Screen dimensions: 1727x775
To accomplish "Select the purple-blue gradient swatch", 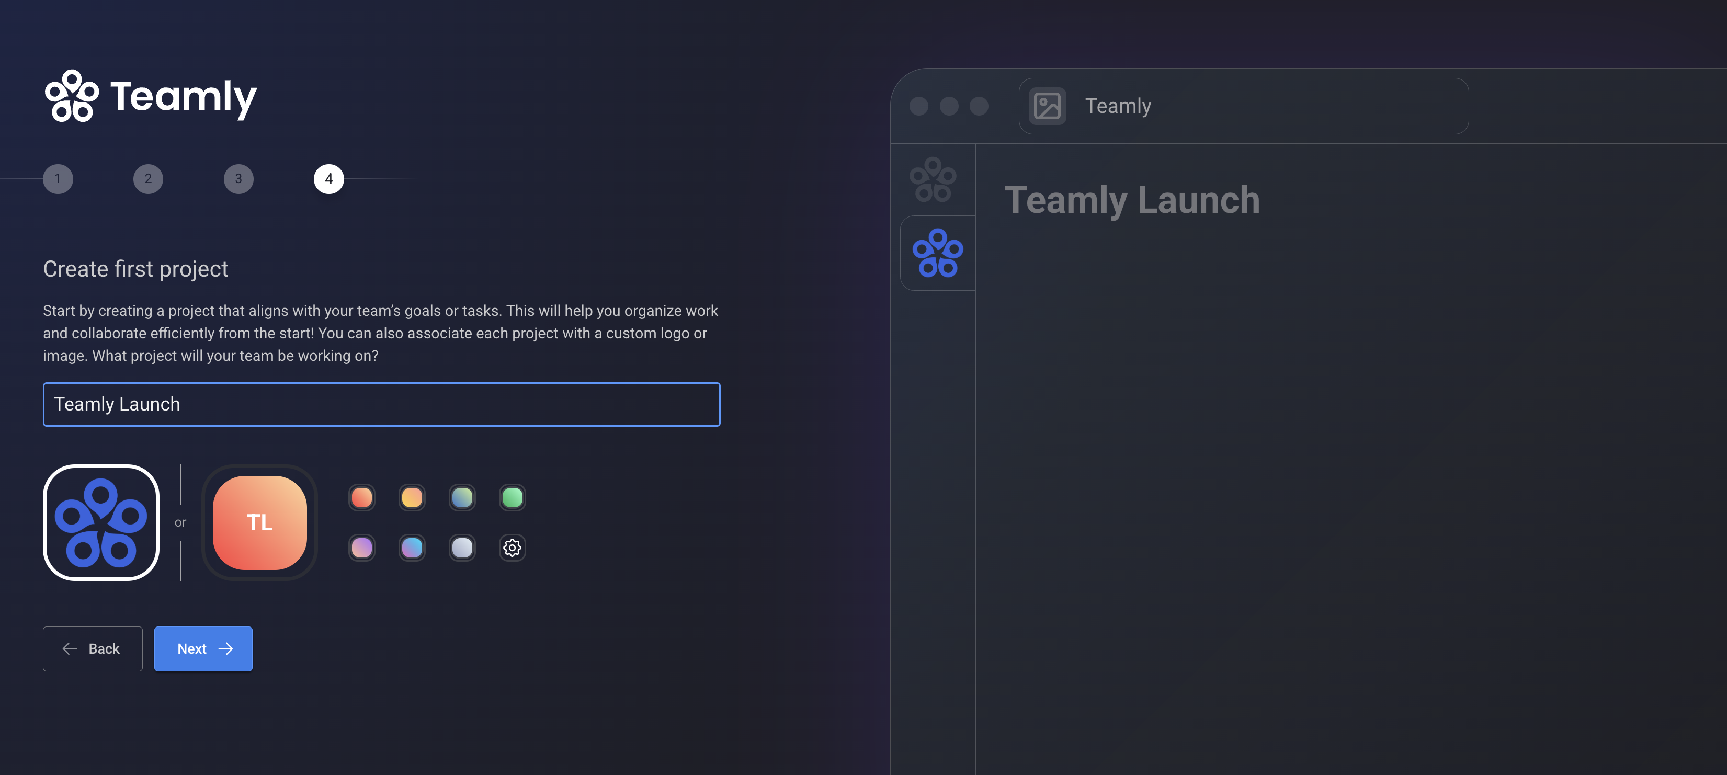I will pyautogui.click(x=412, y=548).
